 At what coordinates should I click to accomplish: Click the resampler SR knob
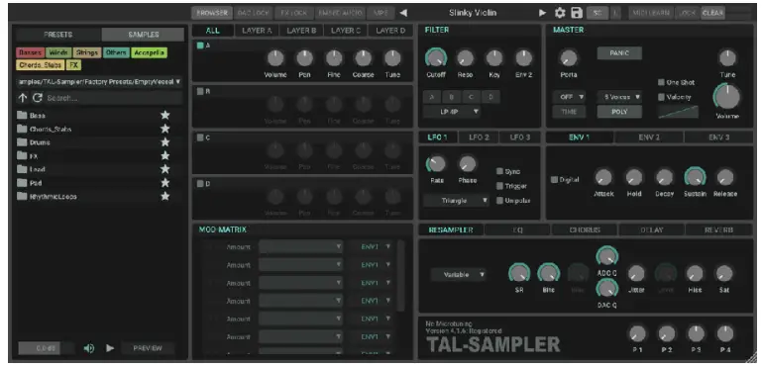519,273
